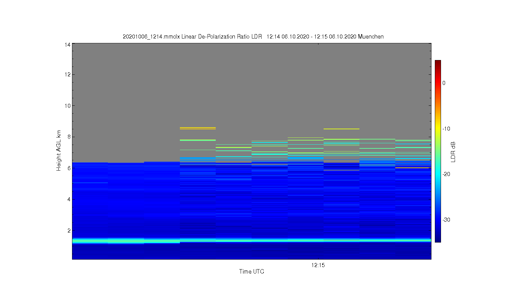This screenshot has width=512, height=307.
Task: Click the -30 dB colorbar tick label
Action: (446, 220)
